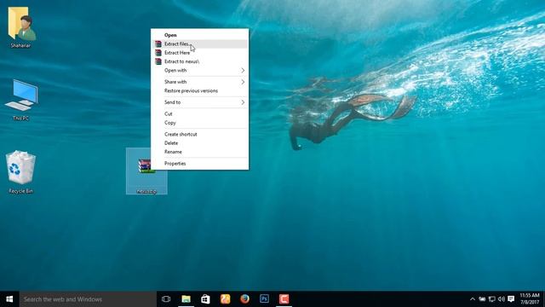This screenshot has height=307, width=545.
Task: Select Create shortcut entry
Action: [x=200, y=135]
